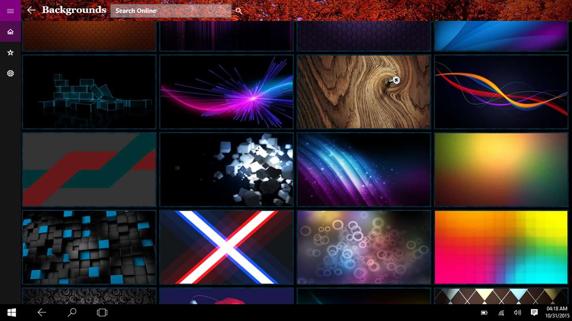The height and width of the screenshot is (321, 572).
Task: Select the dark purple vertical stripes wallpaper
Action: [x=226, y=36]
